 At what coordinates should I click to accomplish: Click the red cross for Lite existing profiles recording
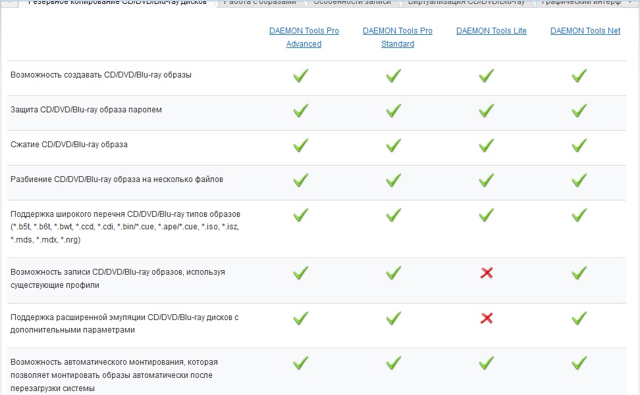coord(487,273)
